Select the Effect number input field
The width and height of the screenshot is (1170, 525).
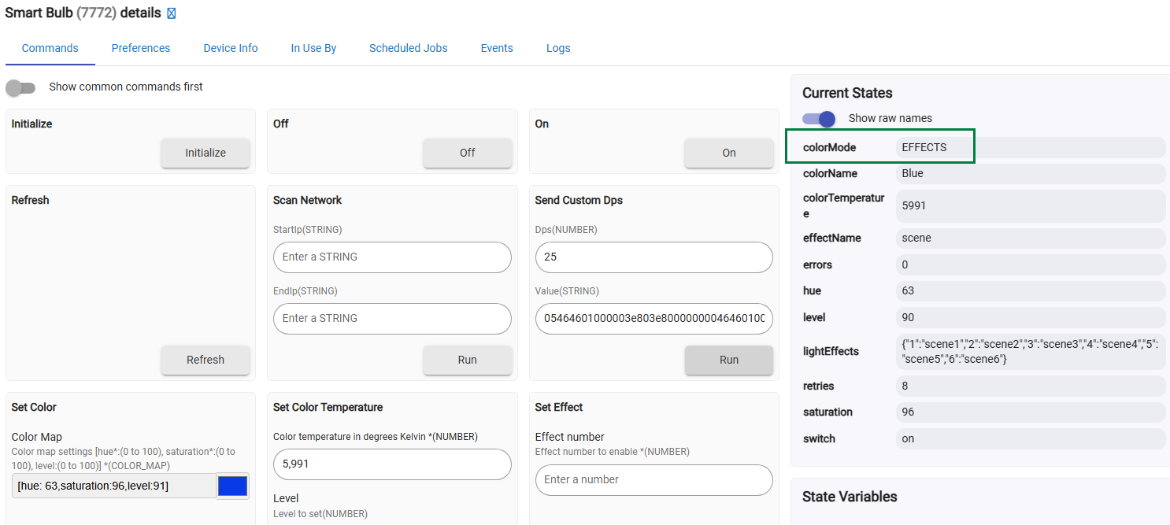(x=653, y=480)
